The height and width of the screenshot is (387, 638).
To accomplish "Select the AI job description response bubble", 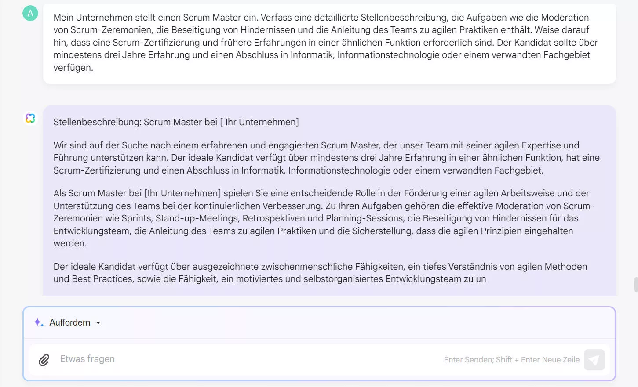I will pyautogui.click(x=329, y=200).
